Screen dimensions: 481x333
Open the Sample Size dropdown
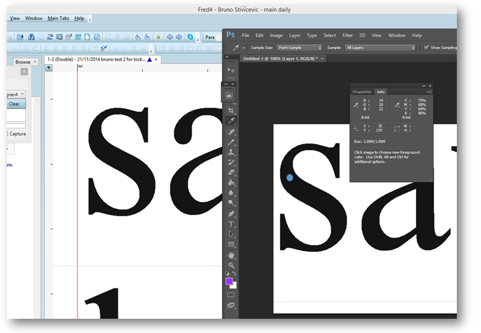click(x=299, y=48)
